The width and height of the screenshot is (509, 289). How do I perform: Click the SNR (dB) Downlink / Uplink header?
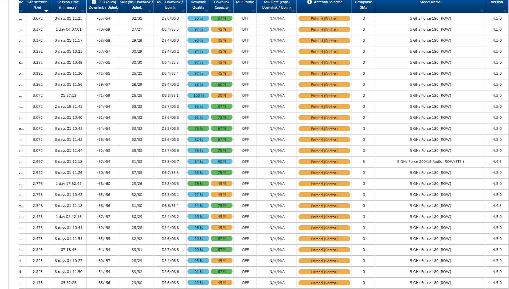[136, 5]
